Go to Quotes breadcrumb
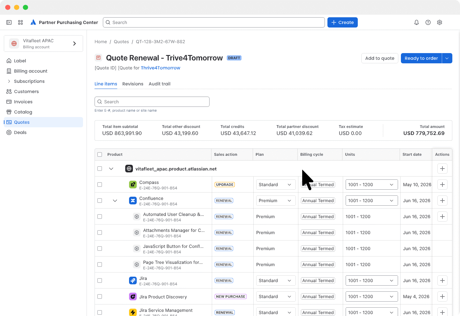This screenshot has height=316, width=460. 121,42
